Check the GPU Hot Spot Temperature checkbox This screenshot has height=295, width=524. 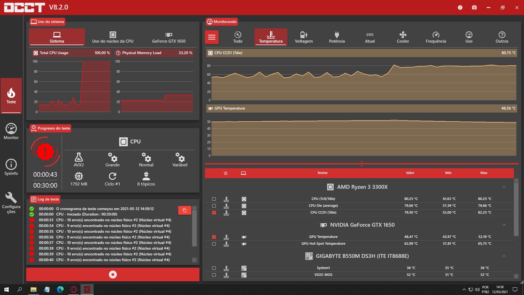point(214,244)
